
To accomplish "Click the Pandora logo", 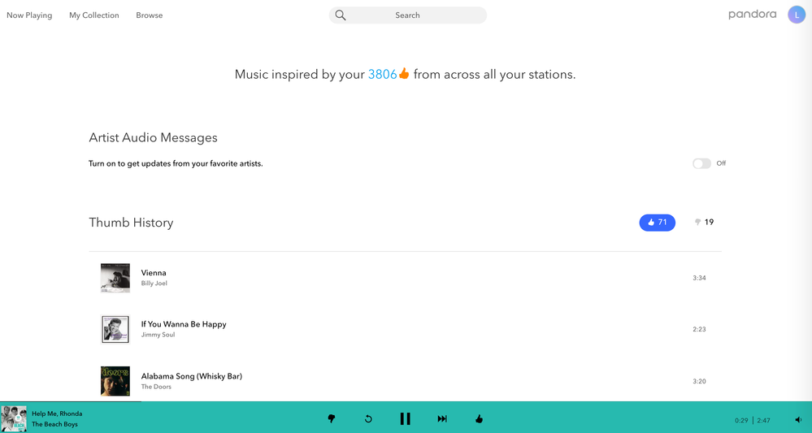I will 752,15.
